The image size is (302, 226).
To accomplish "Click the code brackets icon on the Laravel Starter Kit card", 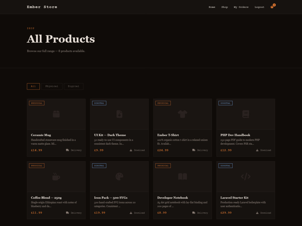I will (246, 176).
